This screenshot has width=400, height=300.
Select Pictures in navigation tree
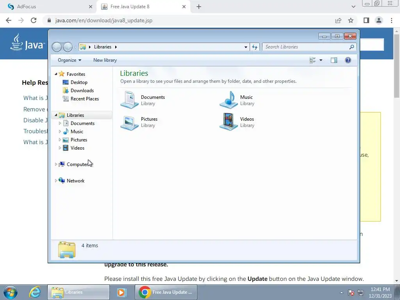pyautogui.click(x=79, y=139)
